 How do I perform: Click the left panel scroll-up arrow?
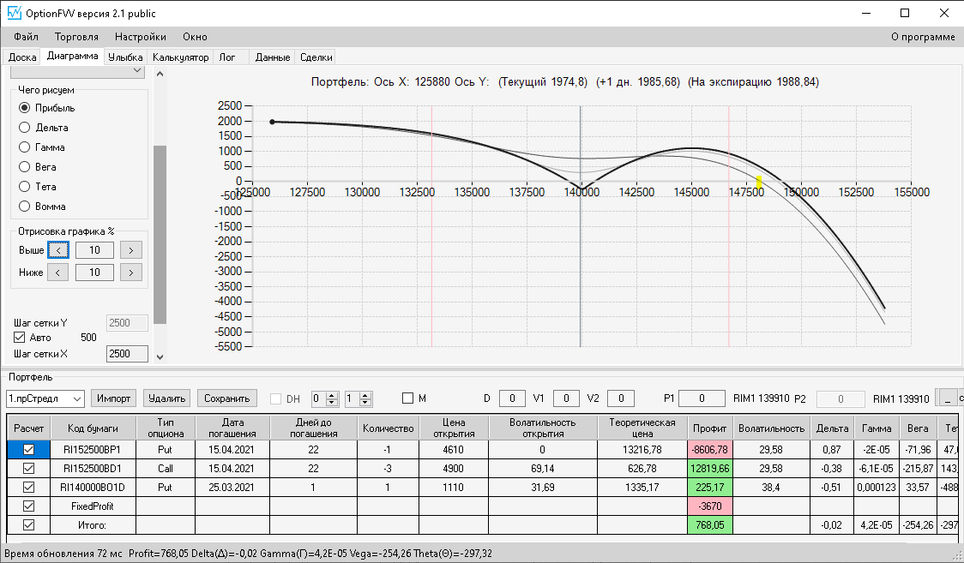click(160, 74)
